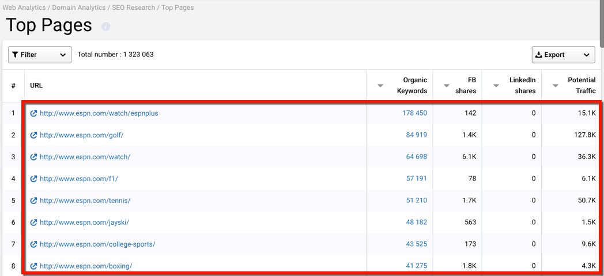Open external link icon for tennis URL
Screen dimensions: 604x276
point(34,201)
